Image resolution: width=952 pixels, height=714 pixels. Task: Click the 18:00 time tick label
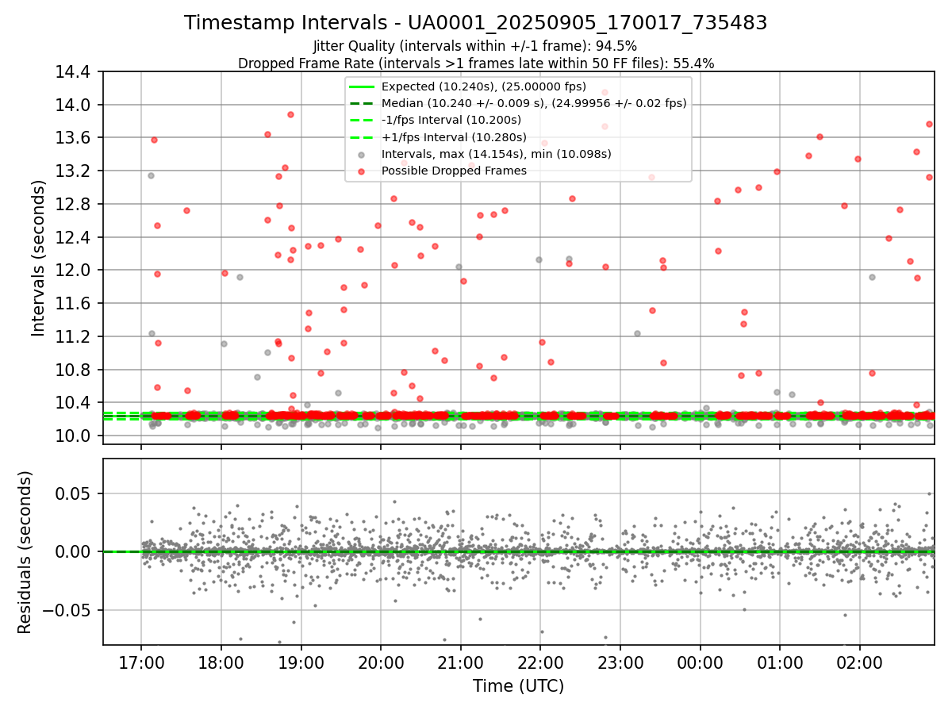pos(221,662)
